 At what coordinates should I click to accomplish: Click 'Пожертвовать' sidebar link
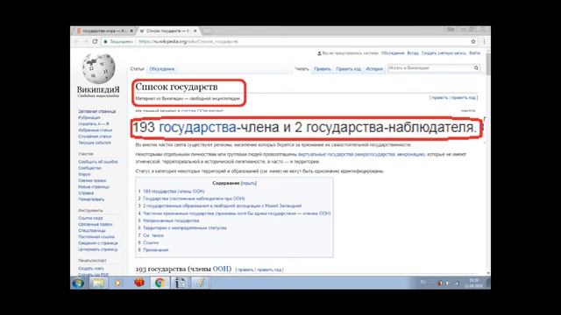91,199
